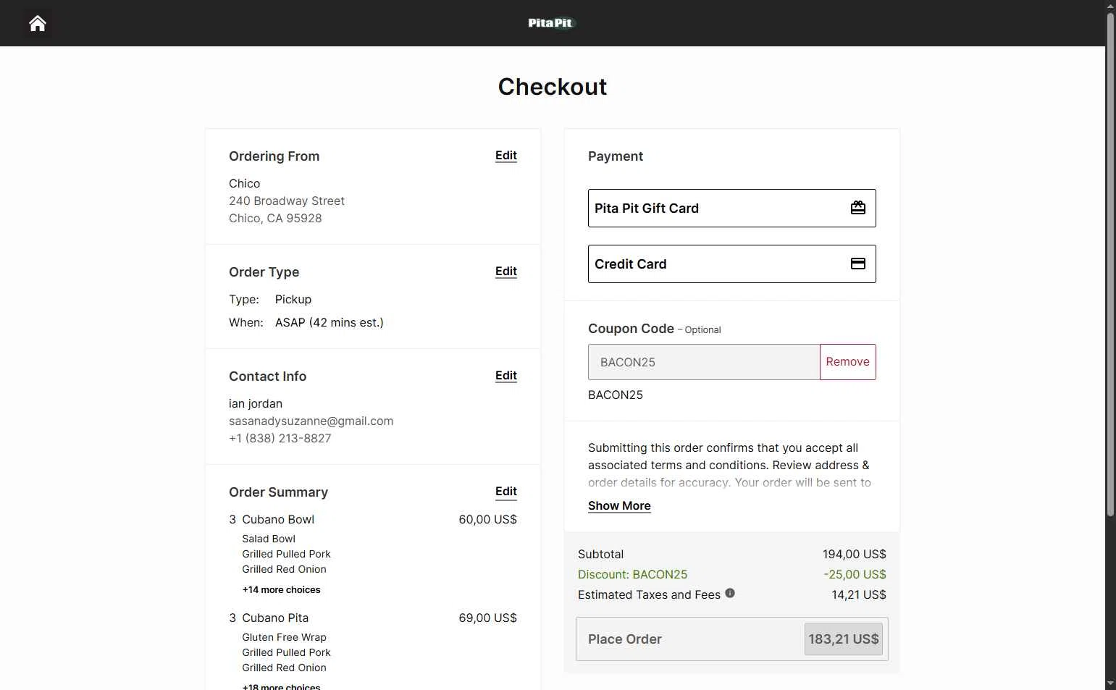Click Chico, CA 95928 text
Screen dimensions: 1116x690
pos(275,218)
